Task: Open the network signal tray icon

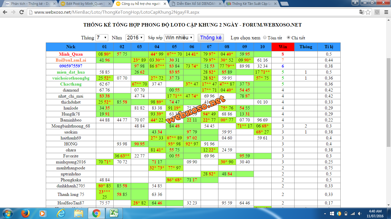Action: (x=353, y=214)
